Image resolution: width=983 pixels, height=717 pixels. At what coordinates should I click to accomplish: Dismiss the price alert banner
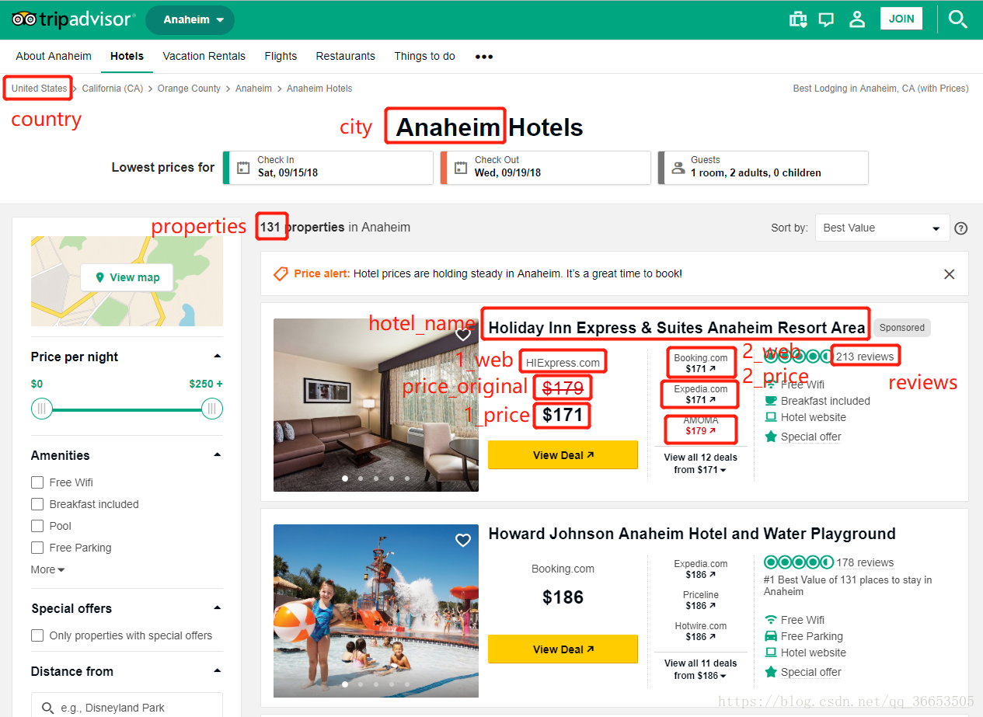pyautogui.click(x=949, y=274)
